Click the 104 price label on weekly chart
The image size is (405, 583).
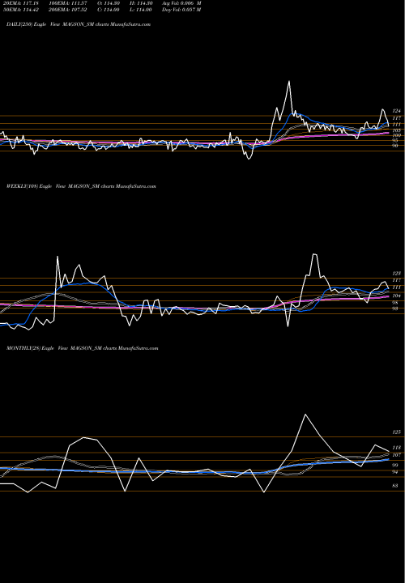point(396,296)
